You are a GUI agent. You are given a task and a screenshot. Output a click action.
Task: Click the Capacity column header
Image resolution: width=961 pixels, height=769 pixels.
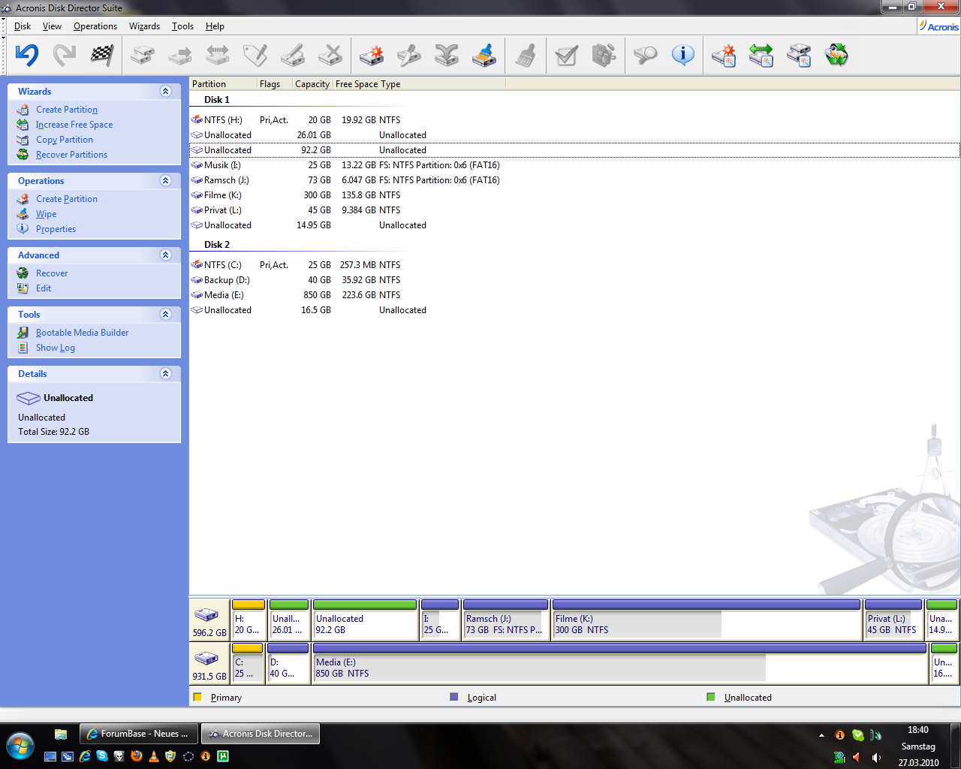(312, 84)
